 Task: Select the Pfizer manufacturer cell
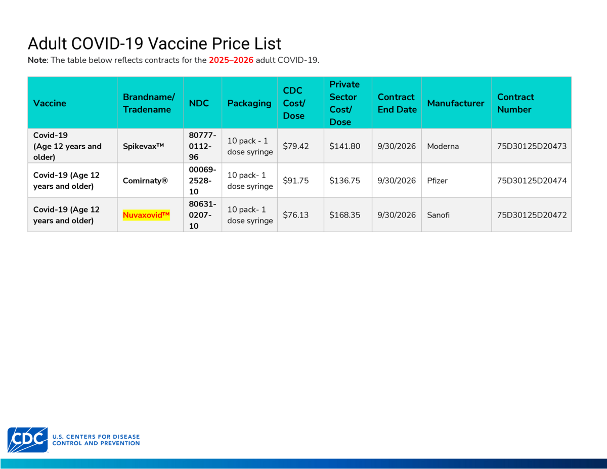click(x=456, y=180)
